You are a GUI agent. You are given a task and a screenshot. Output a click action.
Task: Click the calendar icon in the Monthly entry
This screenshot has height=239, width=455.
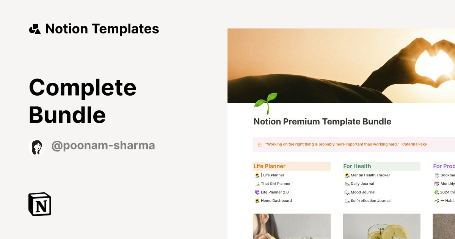437,184
